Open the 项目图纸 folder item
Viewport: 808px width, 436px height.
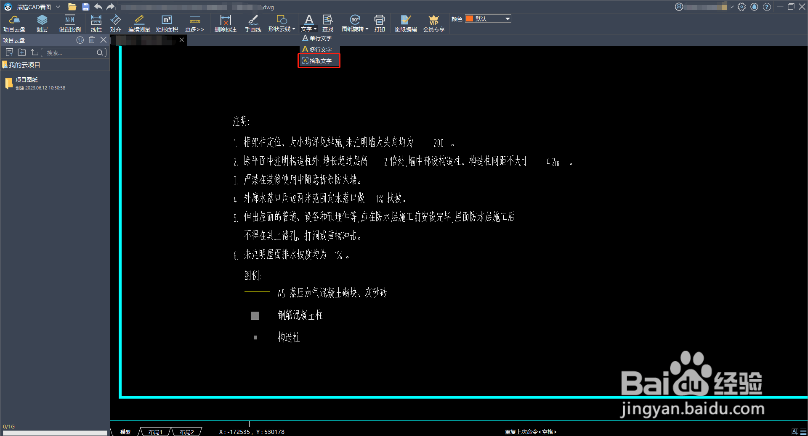click(x=55, y=83)
